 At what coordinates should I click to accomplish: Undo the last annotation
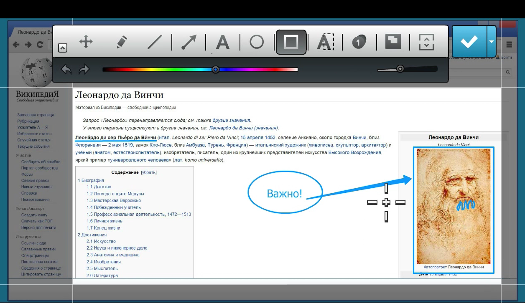[66, 69]
